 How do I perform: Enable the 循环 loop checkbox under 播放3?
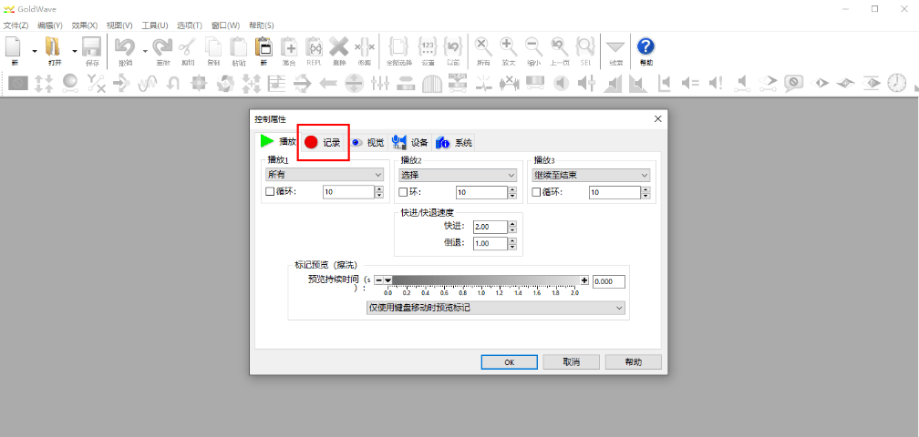tap(536, 192)
